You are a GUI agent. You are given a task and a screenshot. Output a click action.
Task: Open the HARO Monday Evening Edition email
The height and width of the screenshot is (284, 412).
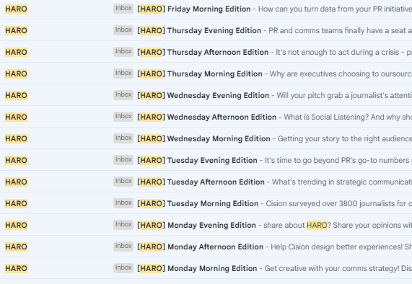click(206, 225)
